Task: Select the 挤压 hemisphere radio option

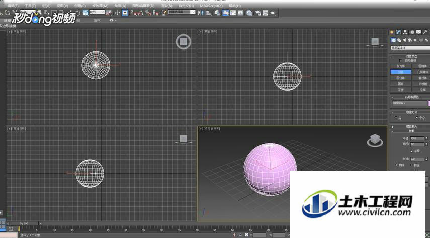Action: click(411, 165)
